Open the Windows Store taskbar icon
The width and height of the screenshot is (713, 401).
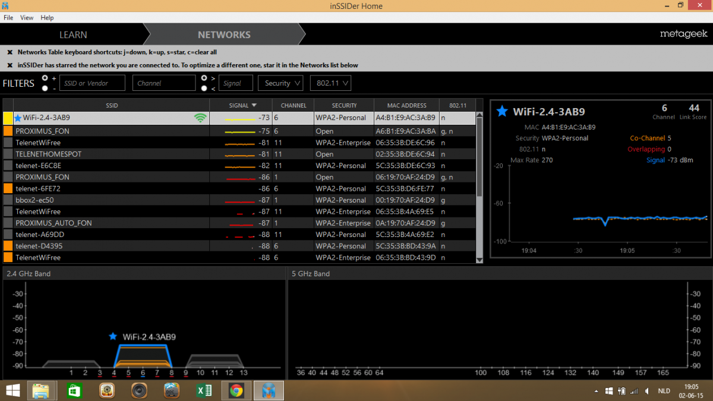click(74, 390)
